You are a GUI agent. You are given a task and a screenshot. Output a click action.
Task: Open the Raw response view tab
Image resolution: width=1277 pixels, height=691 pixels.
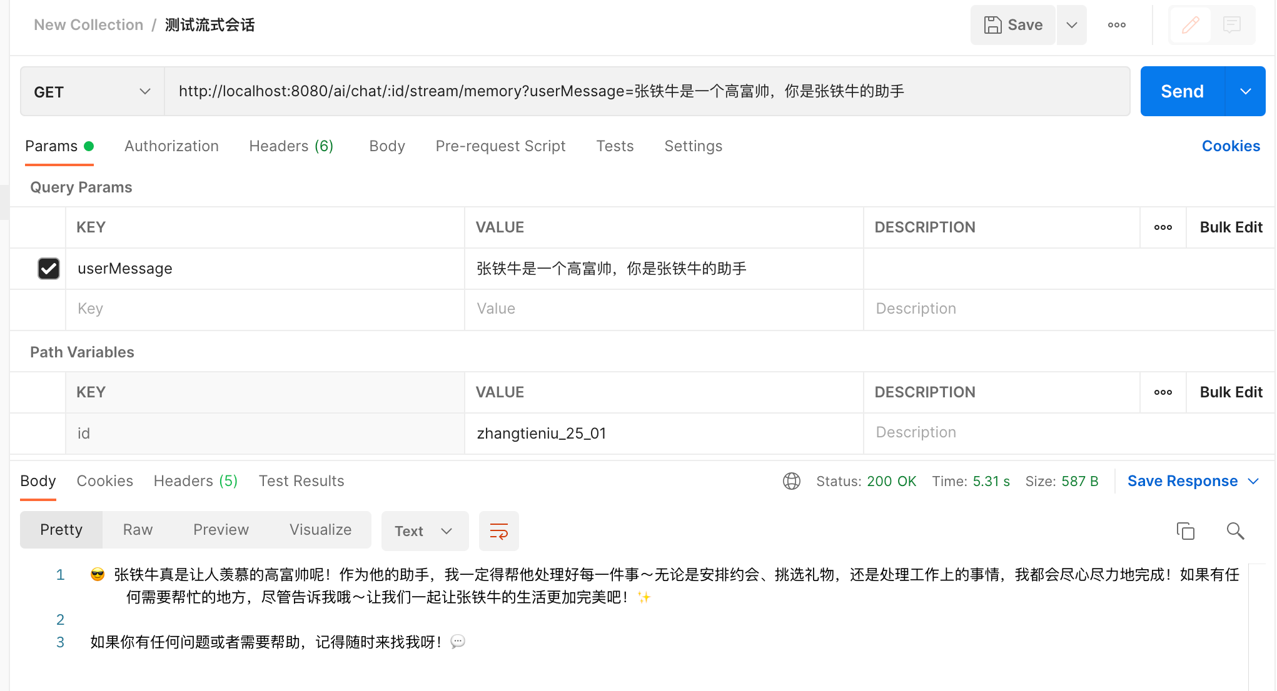(x=138, y=530)
